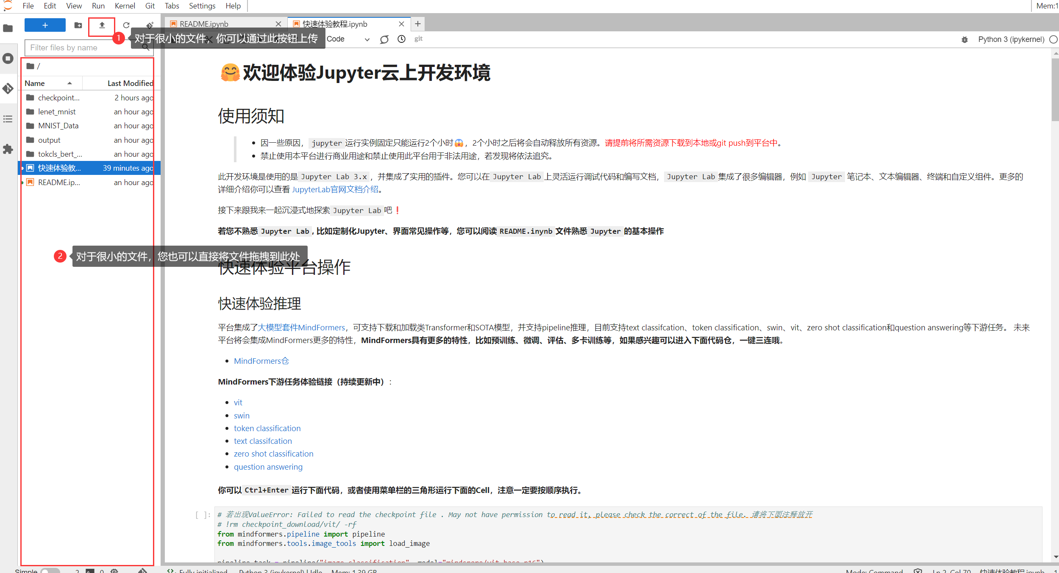This screenshot has height=573, width=1059.
Task: Click the upload files icon
Action: [x=102, y=25]
